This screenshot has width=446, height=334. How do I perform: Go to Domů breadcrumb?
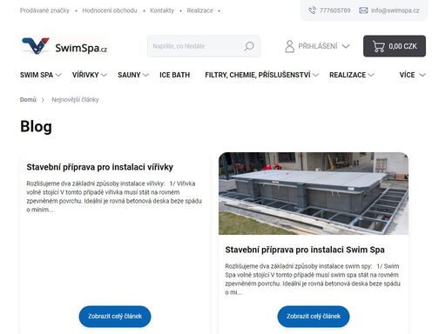click(28, 100)
